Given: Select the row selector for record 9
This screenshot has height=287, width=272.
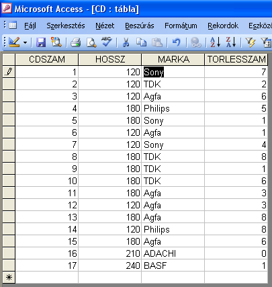Looking at the screenshot, I should click(9, 169).
